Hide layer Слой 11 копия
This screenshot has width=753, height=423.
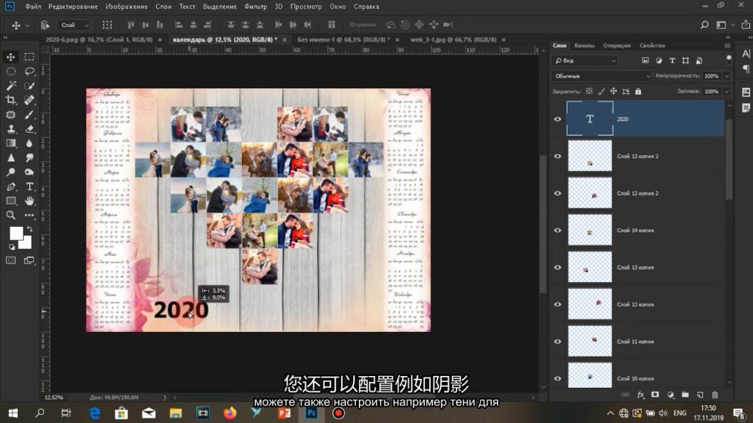click(557, 341)
